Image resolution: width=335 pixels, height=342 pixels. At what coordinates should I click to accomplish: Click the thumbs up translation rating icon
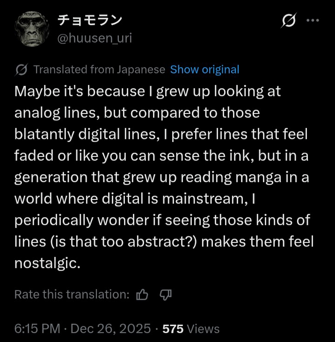point(142,295)
